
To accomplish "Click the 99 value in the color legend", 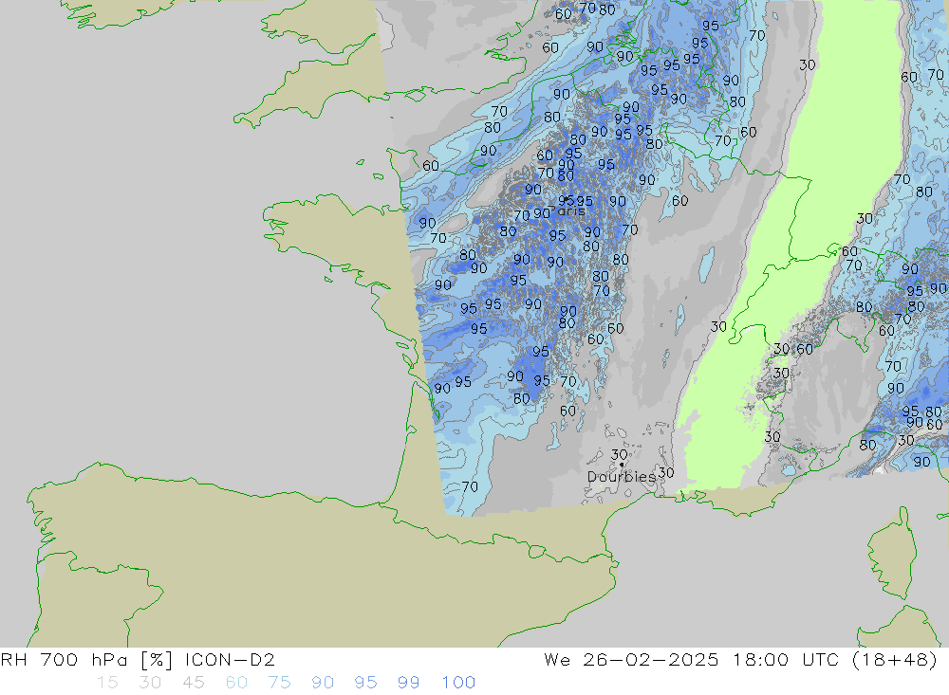I will coord(408,683).
